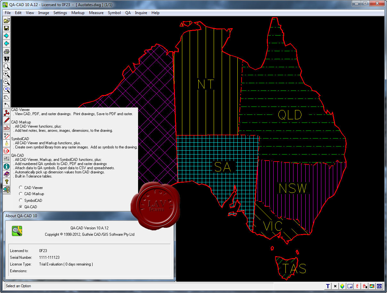Viewport: 387px width, 293px height.
Task: Click the Zoom In plus magnifier
Action: 6,74
